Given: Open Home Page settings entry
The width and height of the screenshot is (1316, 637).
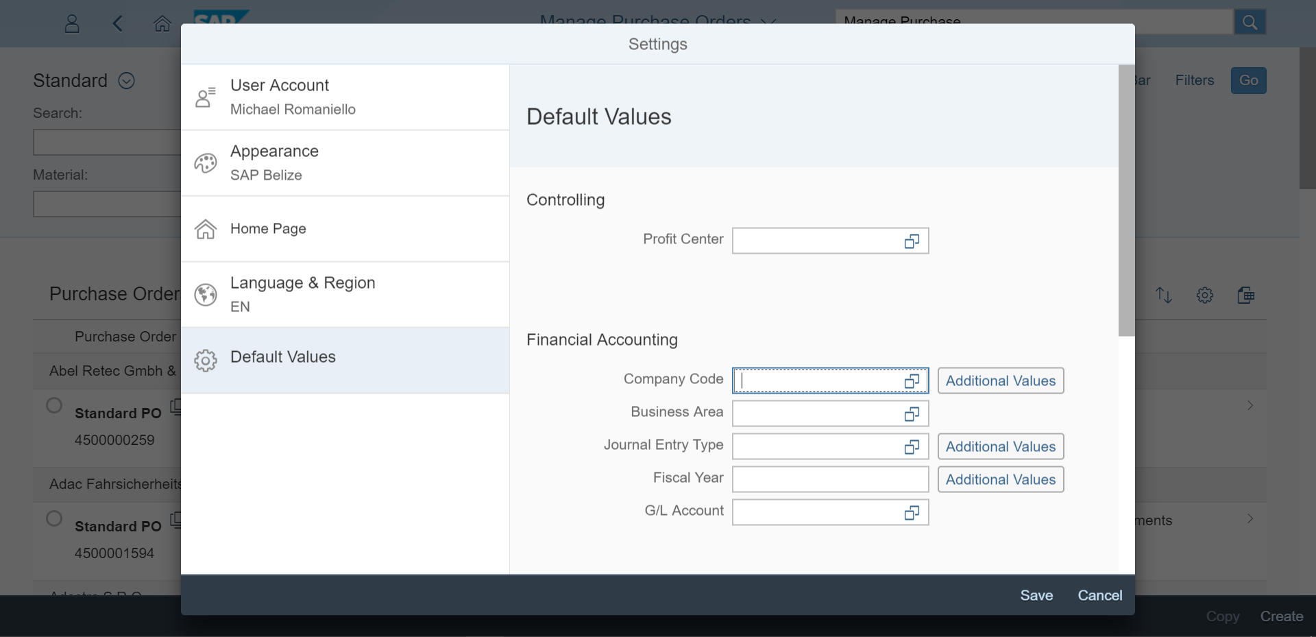Looking at the screenshot, I should pyautogui.click(x=345, y=229).
